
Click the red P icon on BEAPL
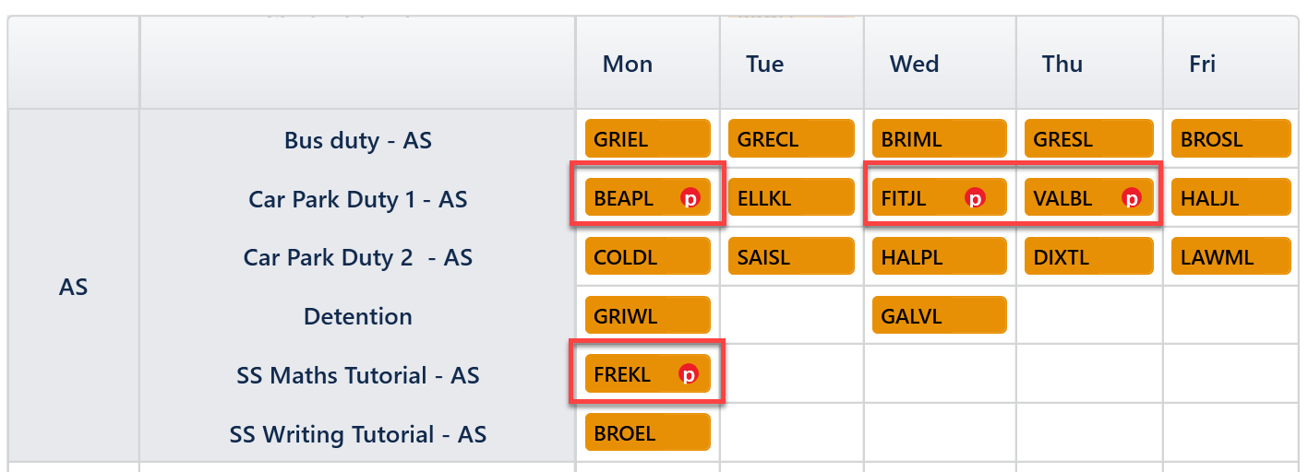(x=690, y=198)
